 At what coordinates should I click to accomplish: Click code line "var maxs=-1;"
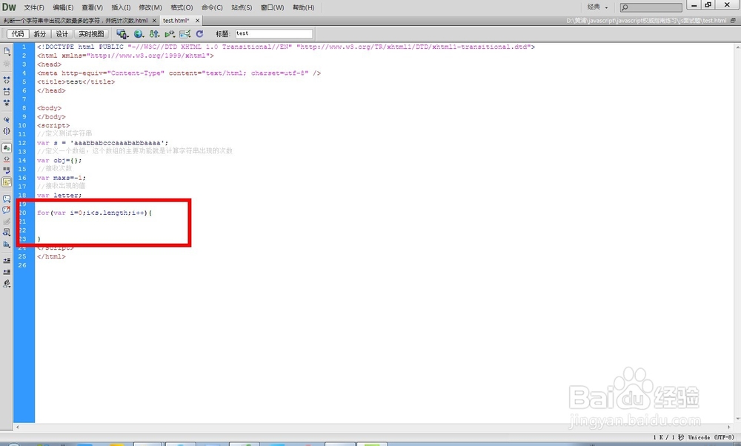(x=62, y=178)
